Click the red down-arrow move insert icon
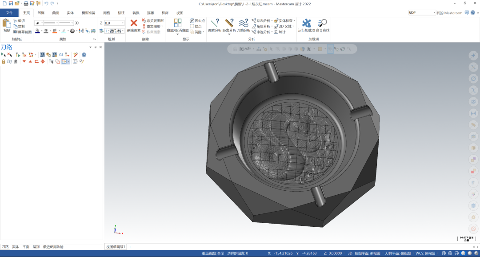The width and height of the screenshot is (480, 257). 24,61
